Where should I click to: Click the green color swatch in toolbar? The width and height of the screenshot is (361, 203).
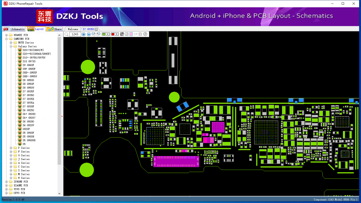pyautogui.click(x=104, y=34)
